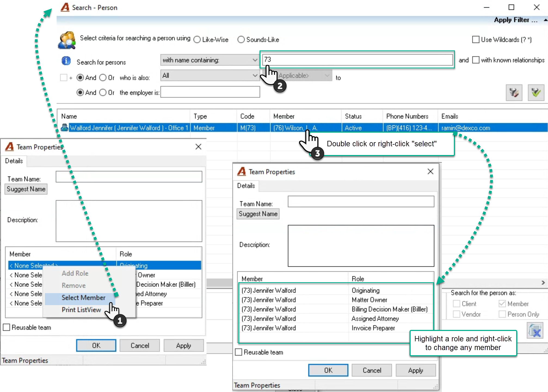Click Apply in right Team Properties dialog

[416, 370]
